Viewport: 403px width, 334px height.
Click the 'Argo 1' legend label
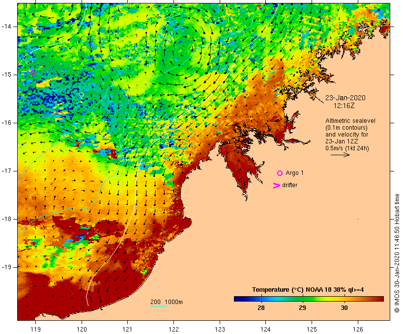click(294, 173)
